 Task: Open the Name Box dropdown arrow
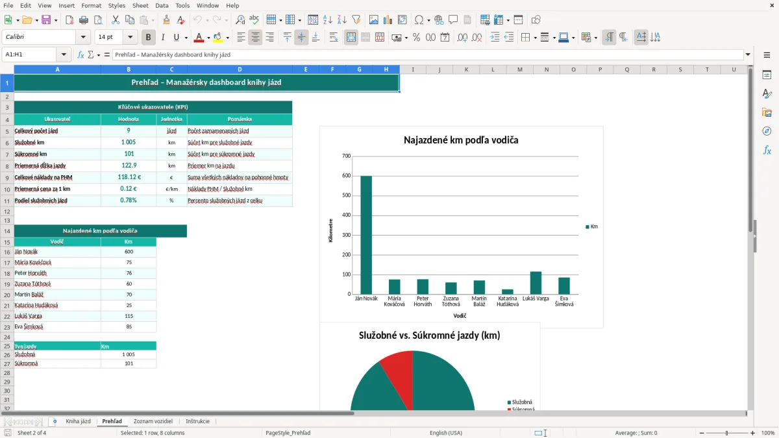tap(64, 55)
